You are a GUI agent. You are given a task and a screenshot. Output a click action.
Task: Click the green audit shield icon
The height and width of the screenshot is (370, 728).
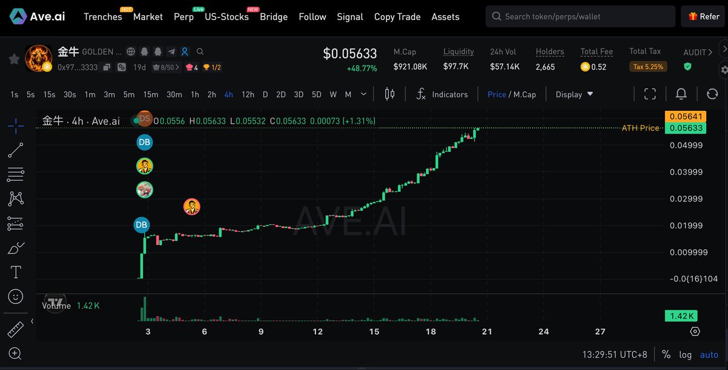click(x=687, y=67)
